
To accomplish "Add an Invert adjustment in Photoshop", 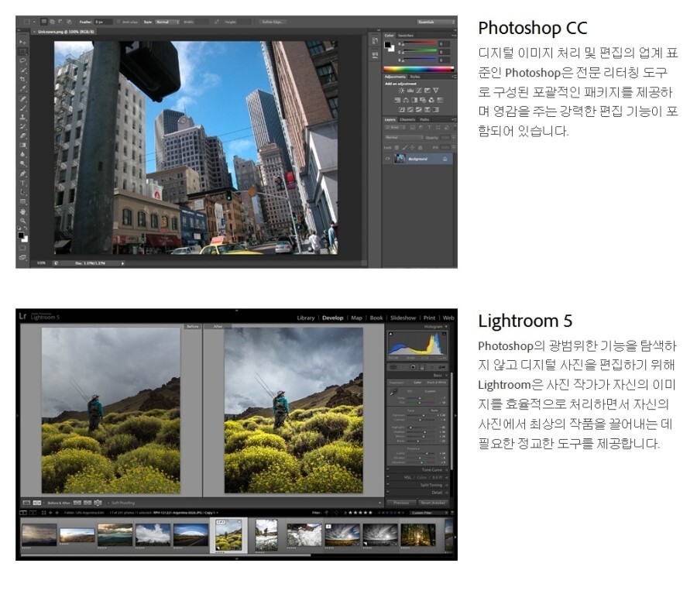I will pyautogui.click(x=401, y=109).
